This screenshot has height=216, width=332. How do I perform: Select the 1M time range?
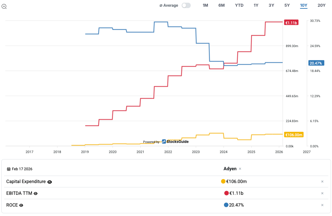click(205, 5)
